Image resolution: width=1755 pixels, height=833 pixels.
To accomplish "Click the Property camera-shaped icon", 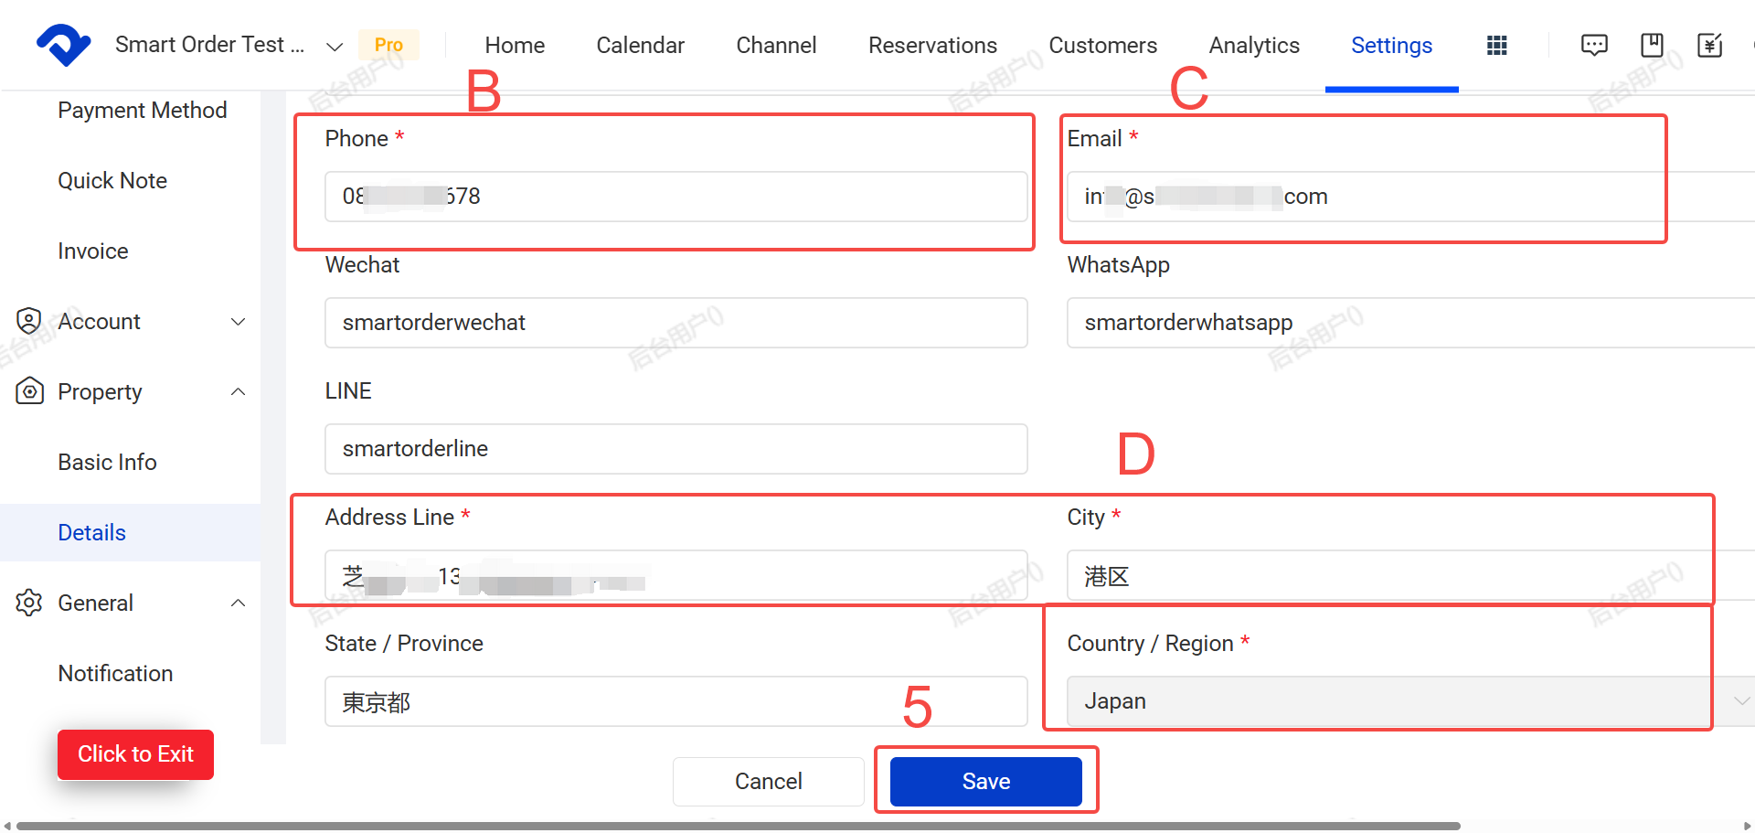I will pyautogui.click(x=29, y=391).
